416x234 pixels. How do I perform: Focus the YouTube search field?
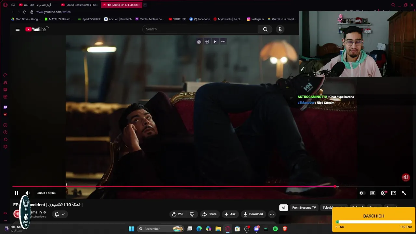point(201,29)
